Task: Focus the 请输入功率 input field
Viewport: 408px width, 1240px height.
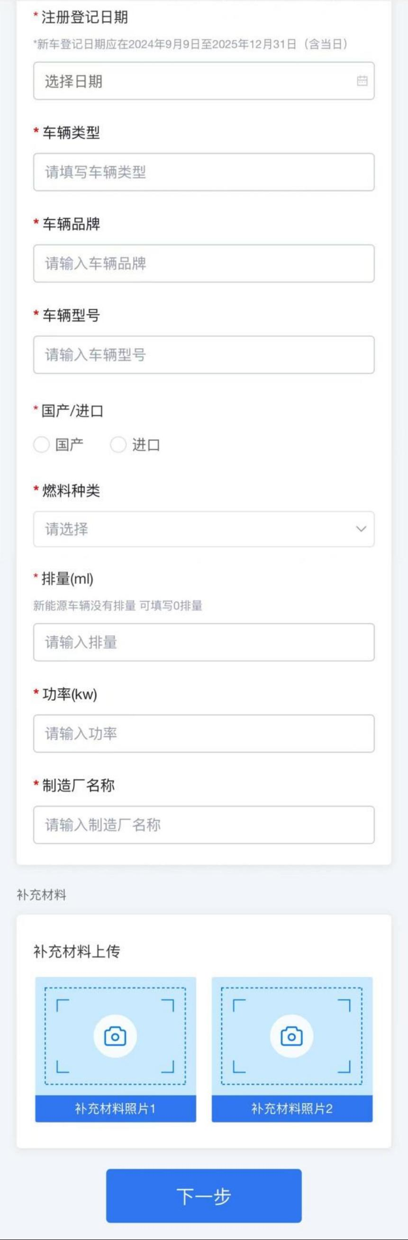Action: click(204, 733)
